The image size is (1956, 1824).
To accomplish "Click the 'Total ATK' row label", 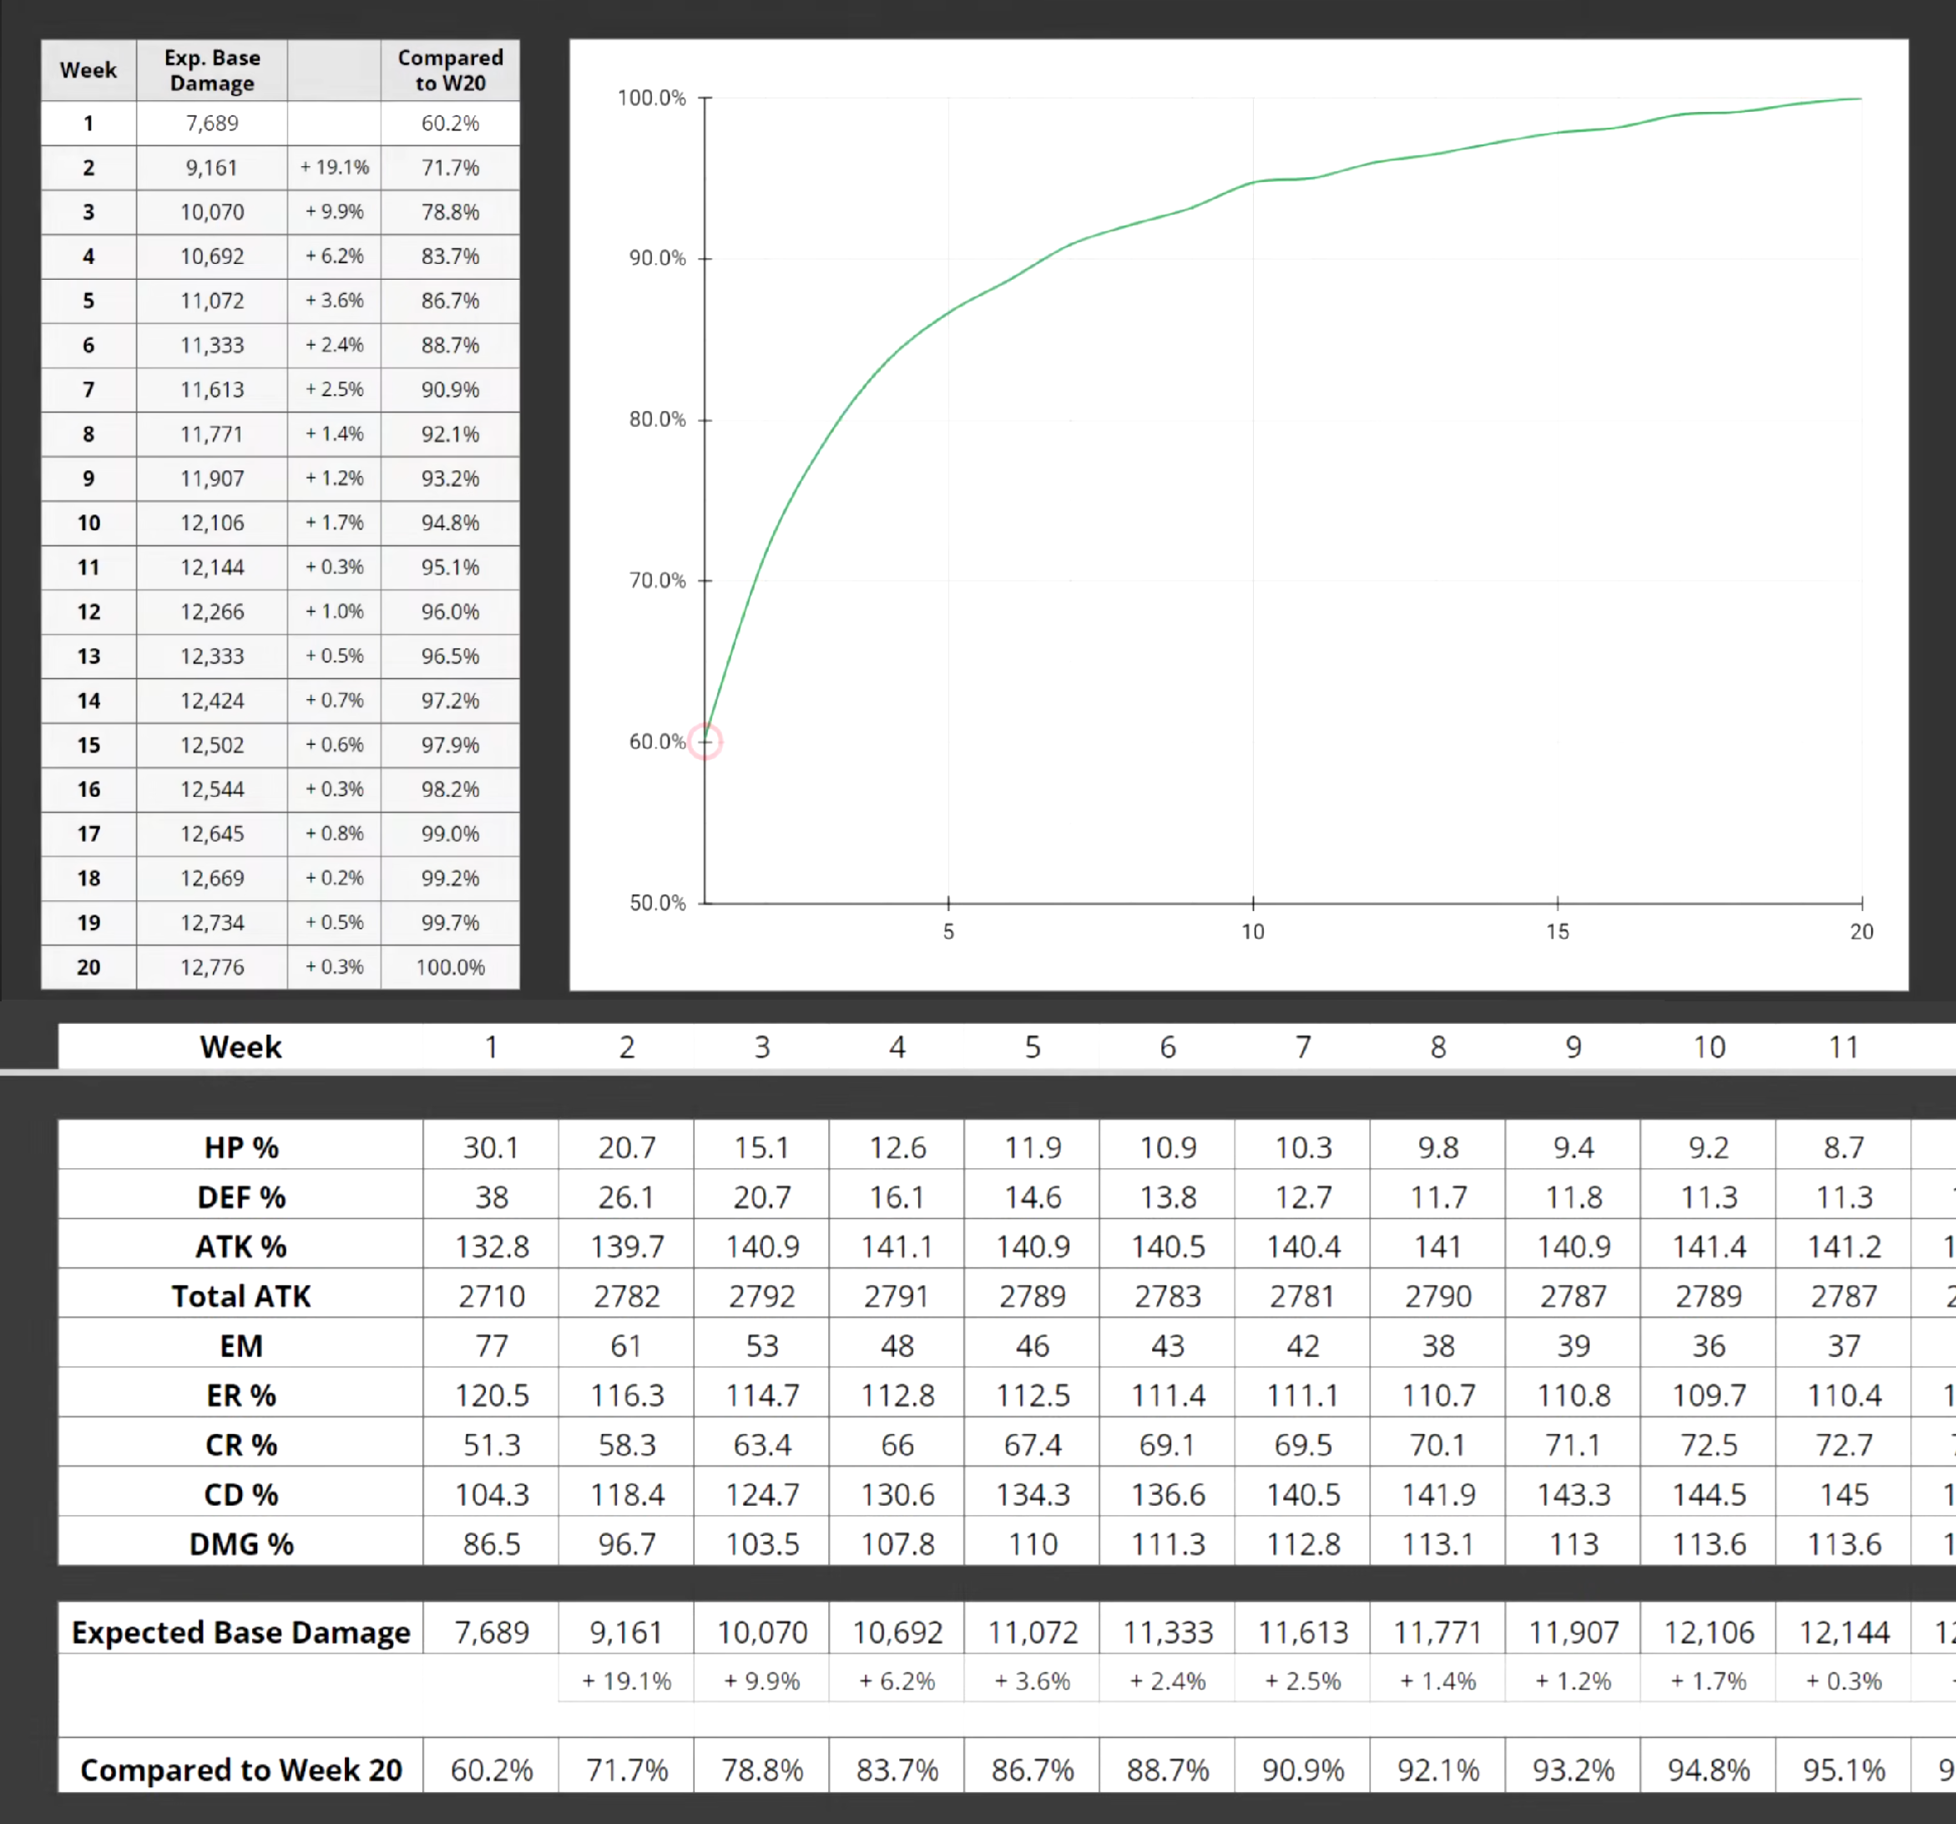I will pos(241,1295).
